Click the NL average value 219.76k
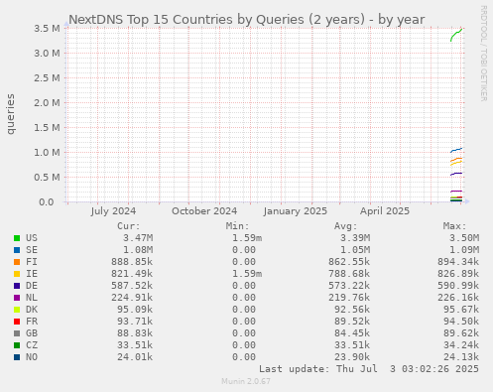Viewport: 493px width, 392px height. click(349, 298)
